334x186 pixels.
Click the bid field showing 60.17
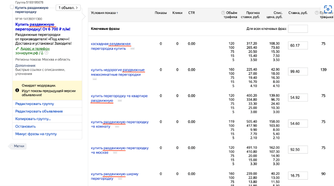[x=298, y=46]
